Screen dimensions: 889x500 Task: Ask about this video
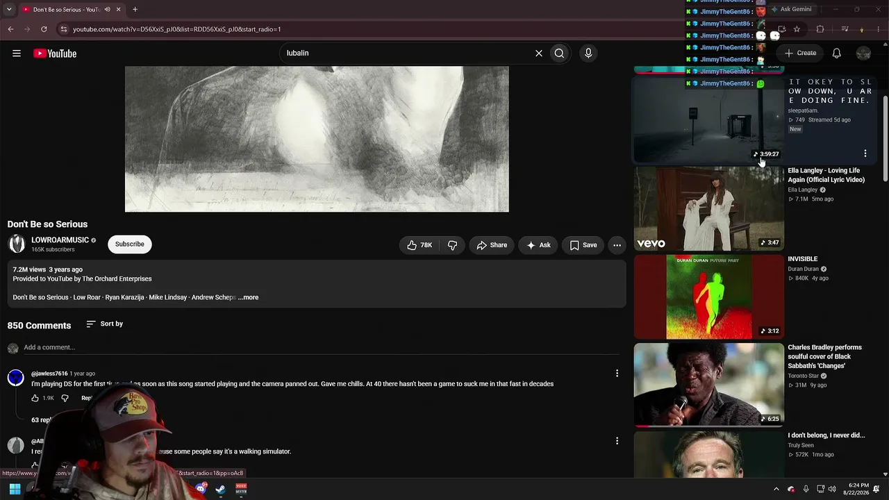point(538,245)
